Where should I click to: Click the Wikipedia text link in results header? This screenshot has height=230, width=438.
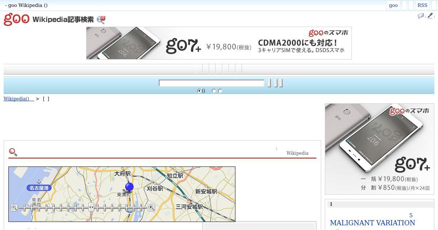coord(297,153)
